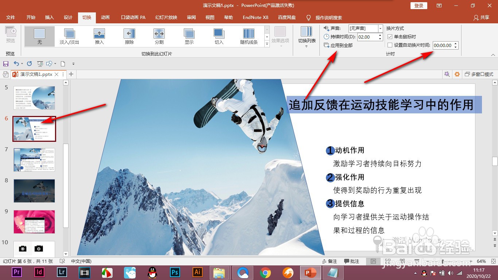Click the orange gear settings icon
The image size is (498, 280).
point(457,74)
